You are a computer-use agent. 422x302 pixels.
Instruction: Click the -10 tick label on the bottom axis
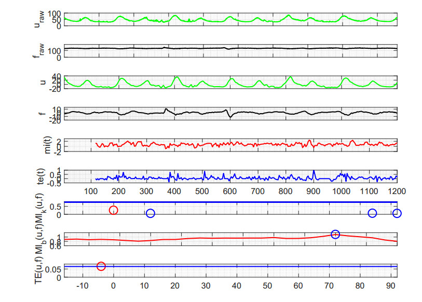click(x=81, y=286)
